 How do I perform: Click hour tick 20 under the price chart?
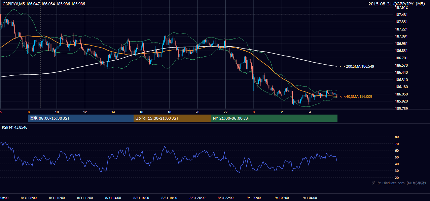point(198,112)
